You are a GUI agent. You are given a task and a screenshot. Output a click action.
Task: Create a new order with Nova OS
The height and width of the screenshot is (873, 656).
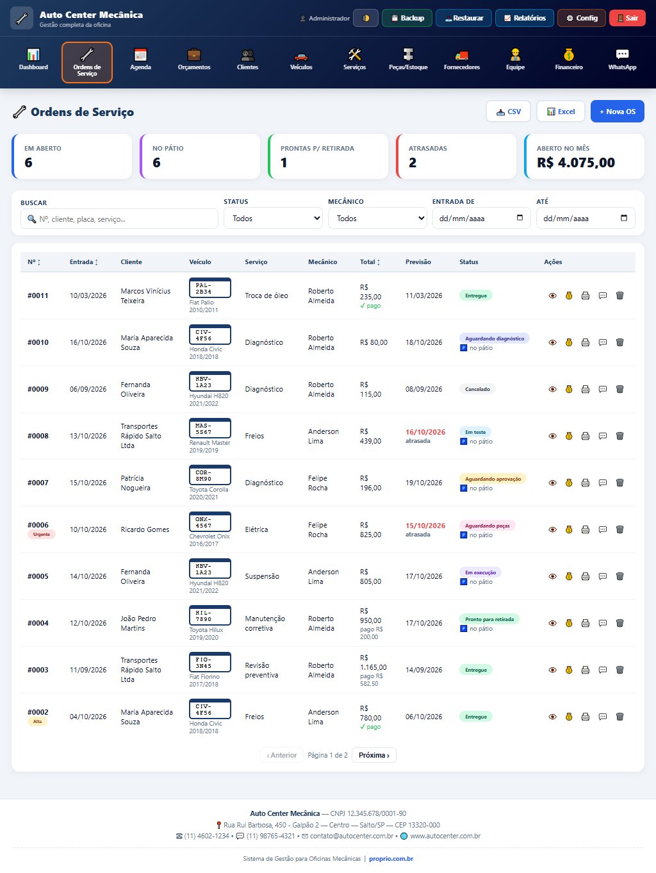[x=618, y=112]
